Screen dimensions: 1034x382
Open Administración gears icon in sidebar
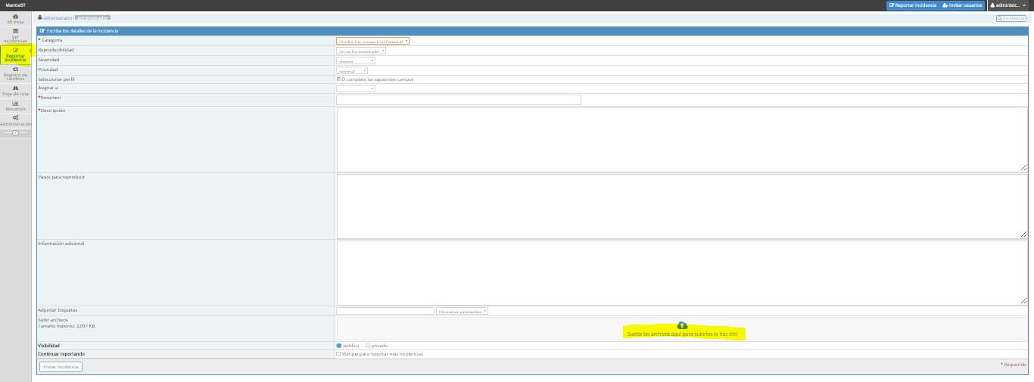click(15, 117)
